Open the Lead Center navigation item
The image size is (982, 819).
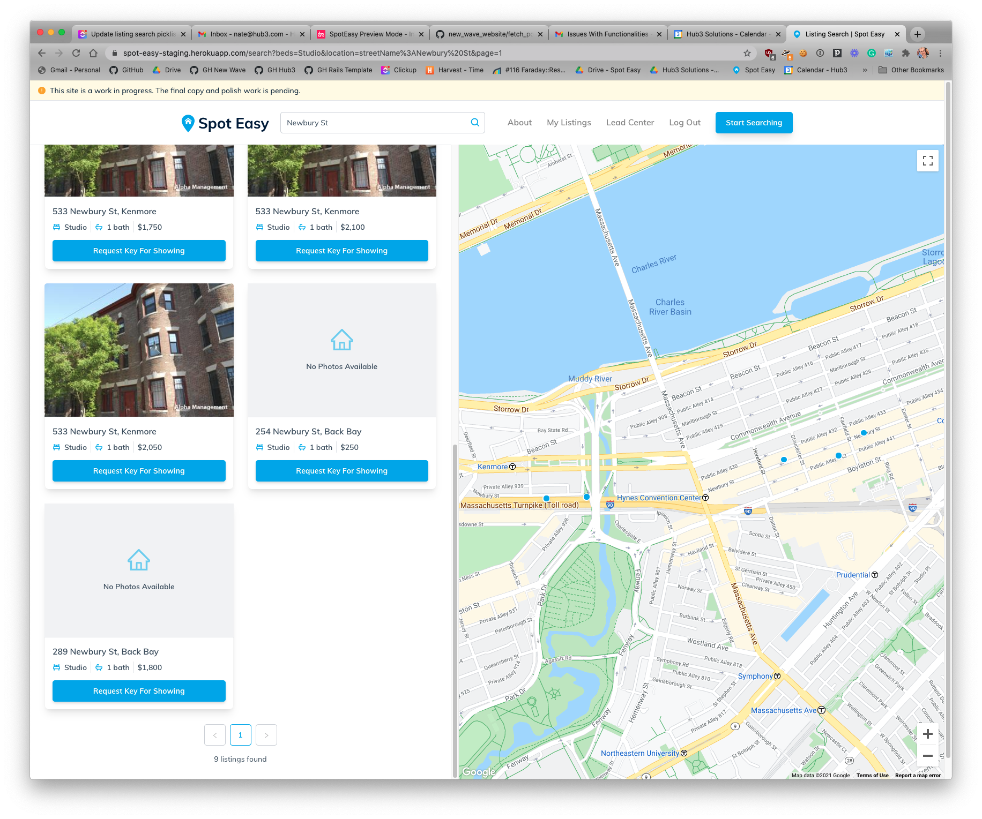tap(629, 122)
